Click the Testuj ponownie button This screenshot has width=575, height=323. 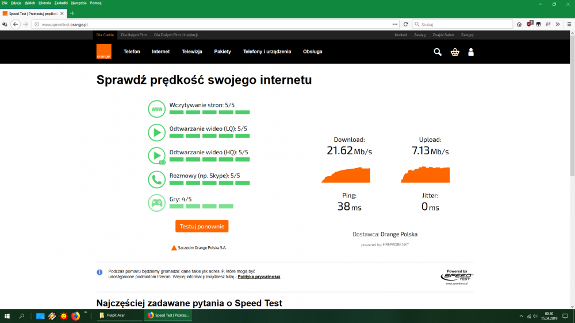(202, 226)
